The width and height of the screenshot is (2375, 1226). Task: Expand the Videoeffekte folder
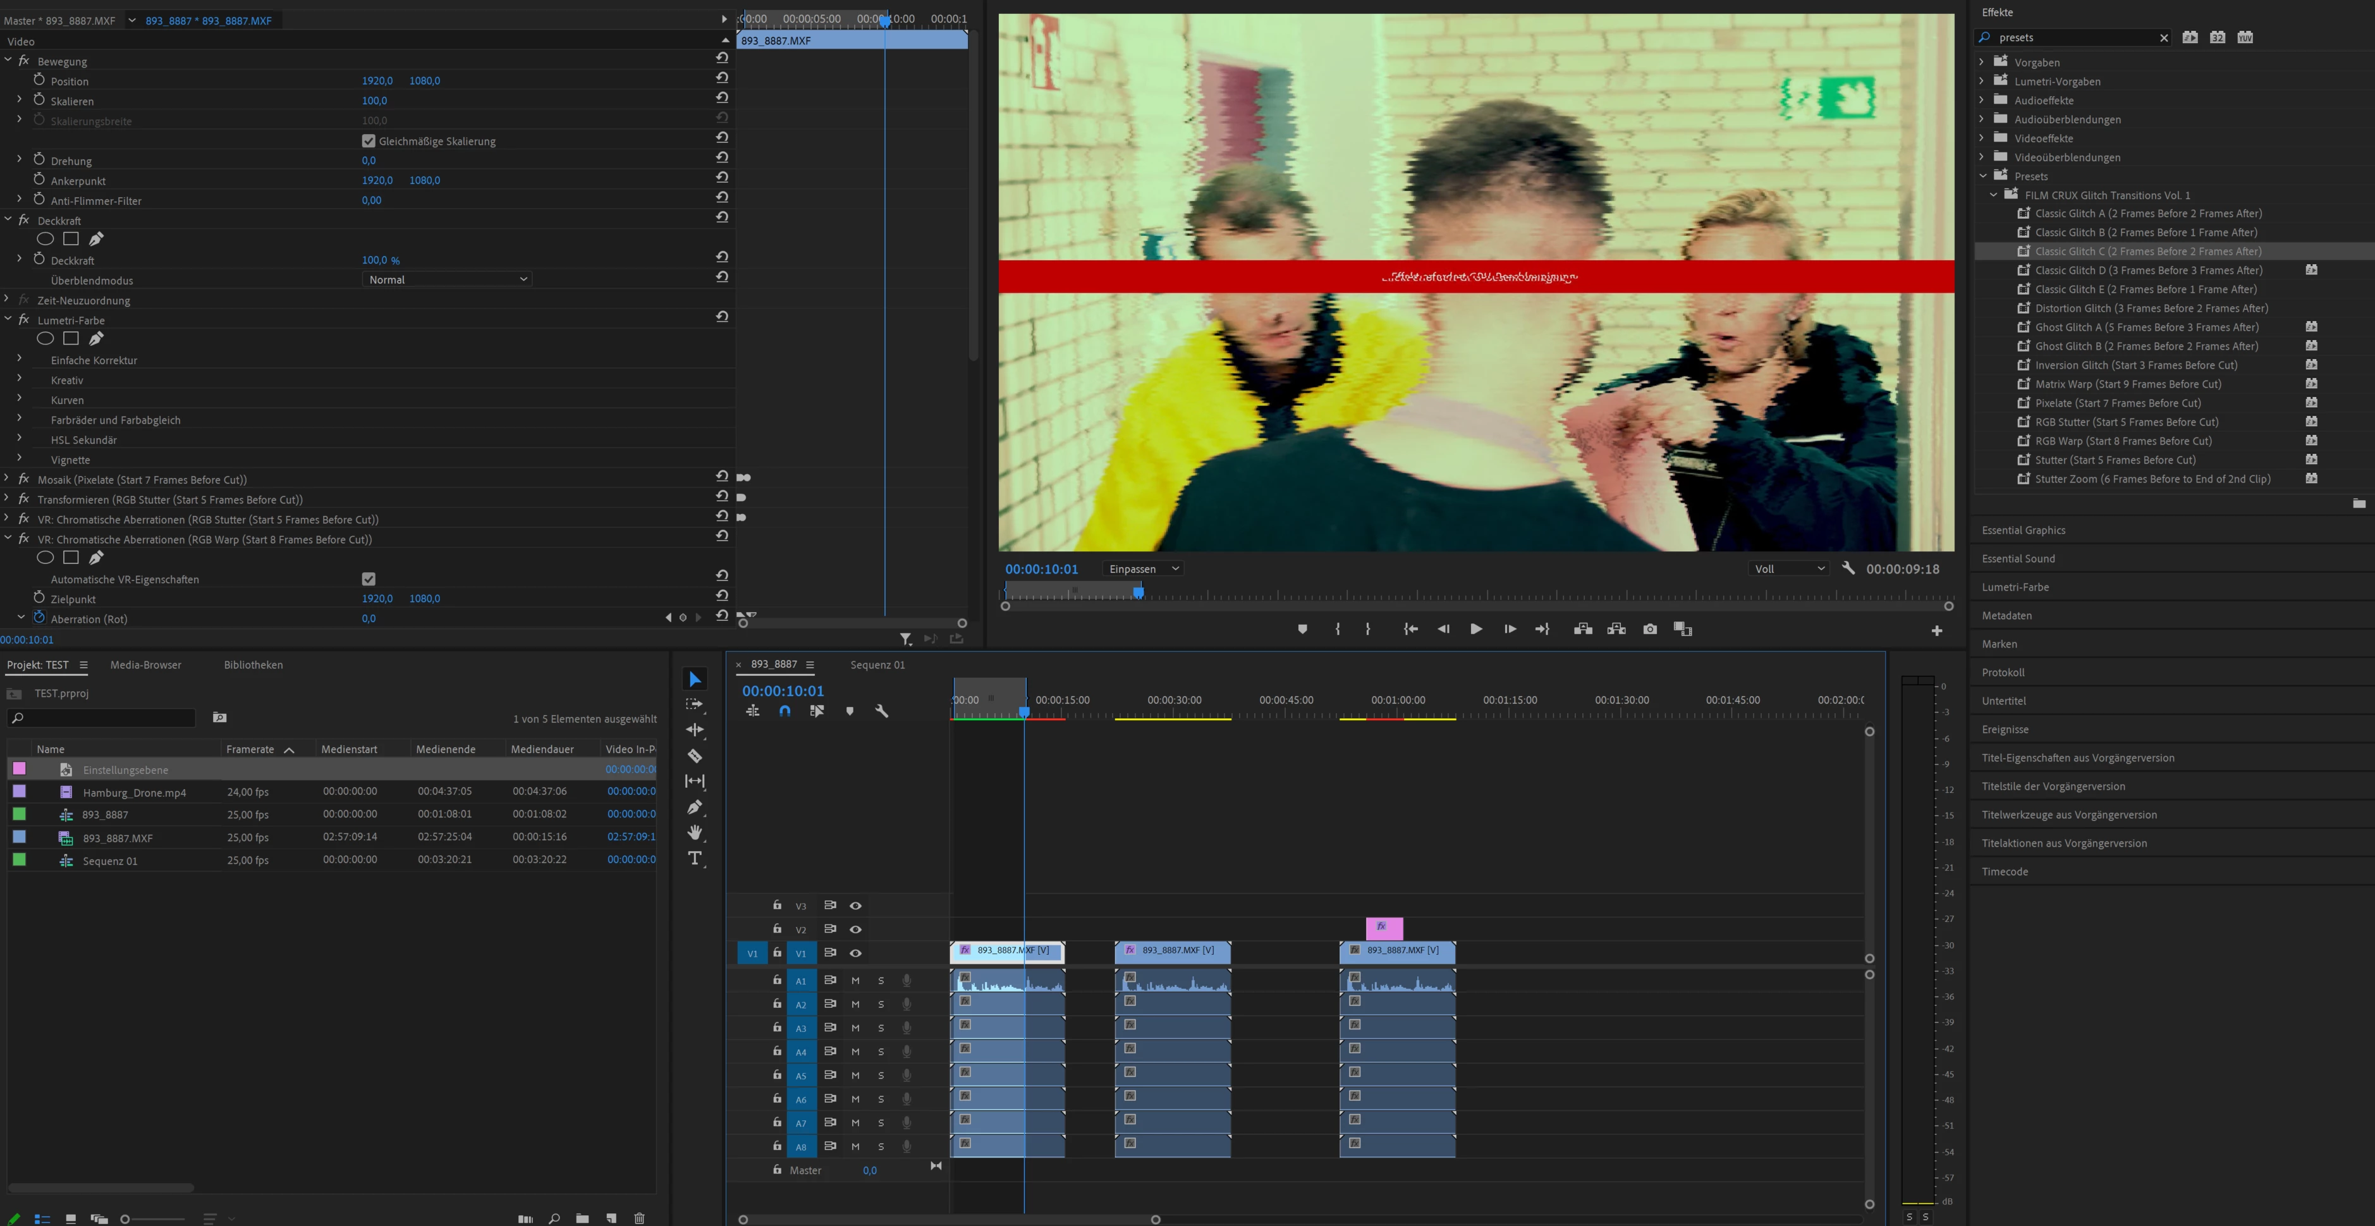(1981, 138)
